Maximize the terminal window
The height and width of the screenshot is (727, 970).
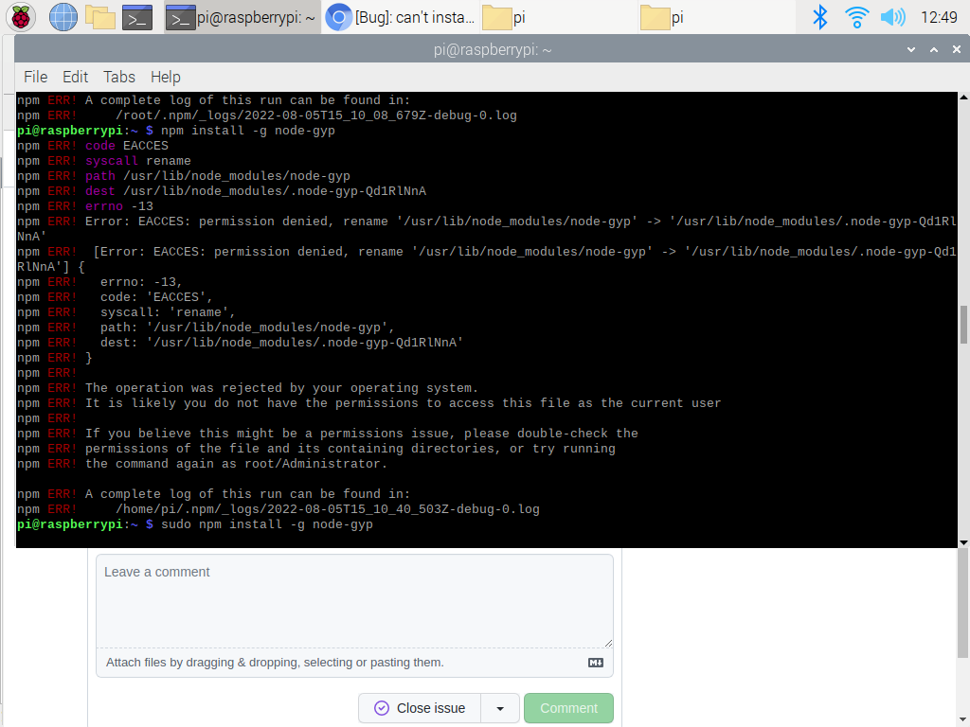point(933,49)
